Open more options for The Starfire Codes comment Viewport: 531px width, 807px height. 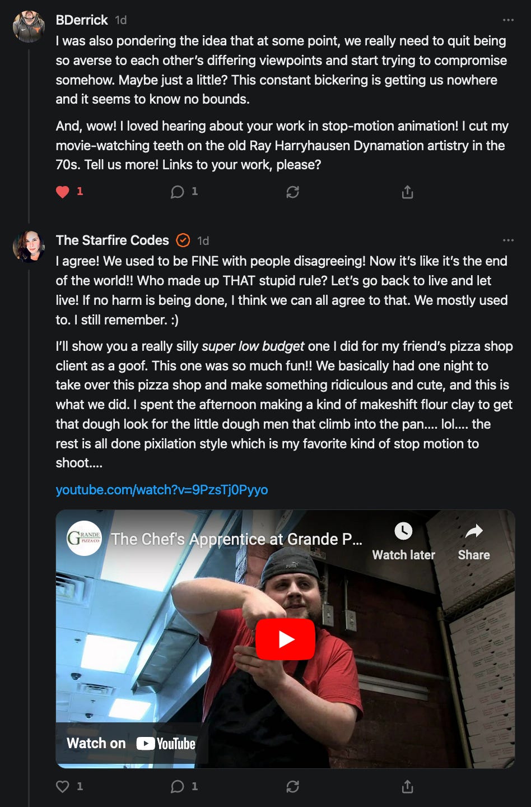(508, 240)
